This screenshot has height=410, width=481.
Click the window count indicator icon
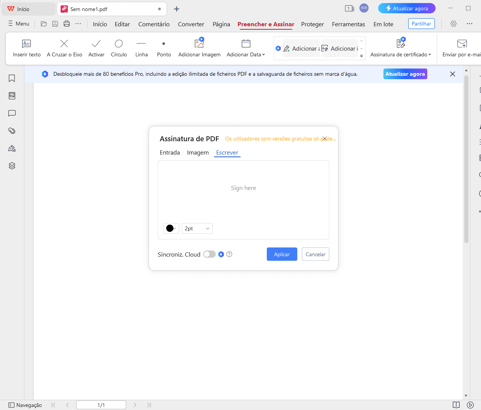point(349,8)
